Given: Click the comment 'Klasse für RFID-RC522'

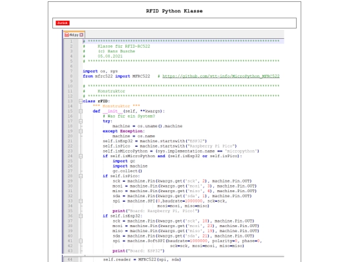Looking at the screenshot, I should point(123,47).
